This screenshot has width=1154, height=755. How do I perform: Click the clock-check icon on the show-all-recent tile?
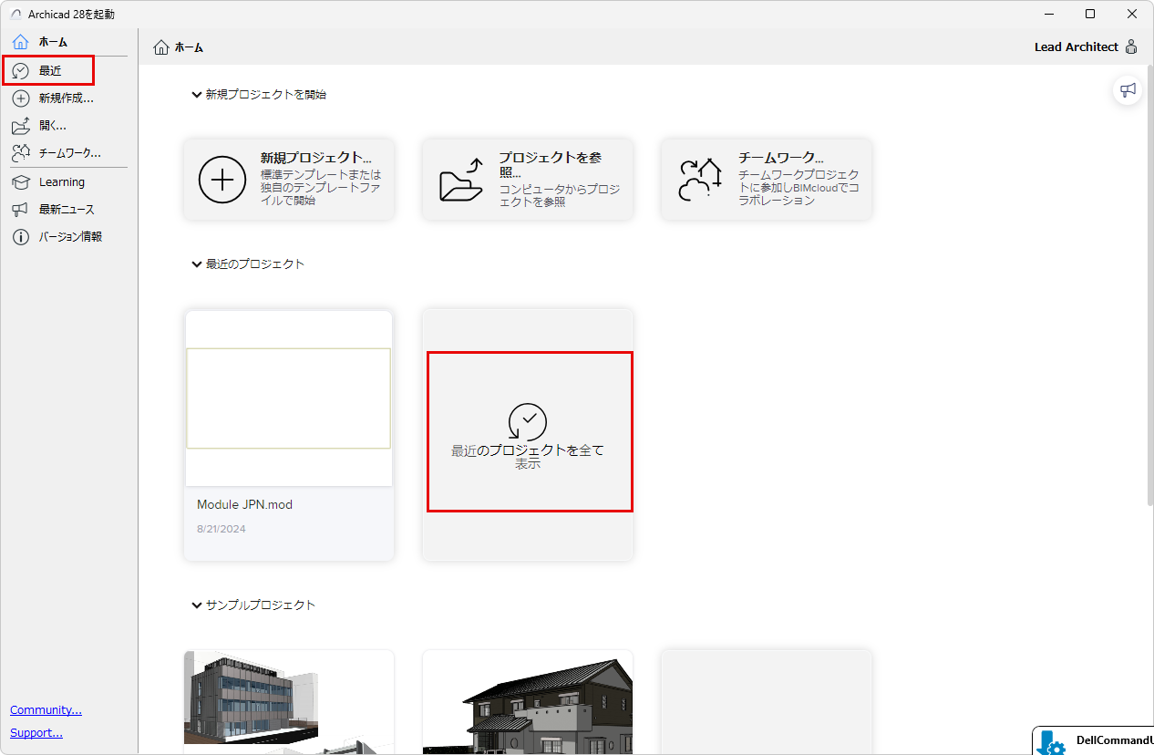pos(528,422)
